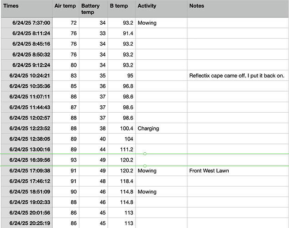This screenshot has width=289, height=228.
Task: Click the row header 6/24/25 20:01:56
Action: (27, 213)
